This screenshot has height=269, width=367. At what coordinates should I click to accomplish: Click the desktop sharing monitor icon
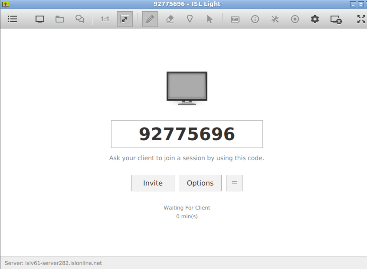pos(40,19)
